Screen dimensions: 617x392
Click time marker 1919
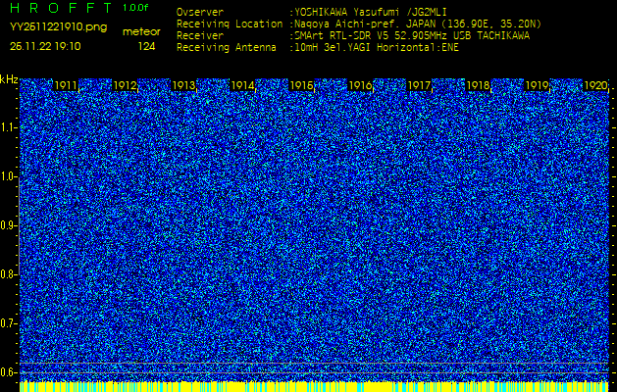coord(538,85)
